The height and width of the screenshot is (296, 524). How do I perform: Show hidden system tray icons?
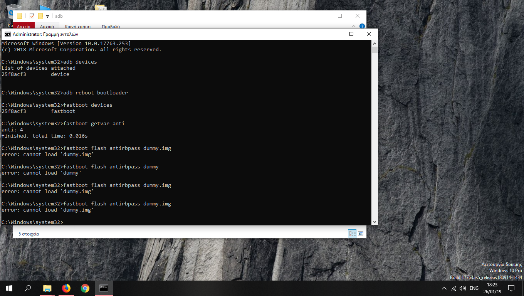coord(444,288)
